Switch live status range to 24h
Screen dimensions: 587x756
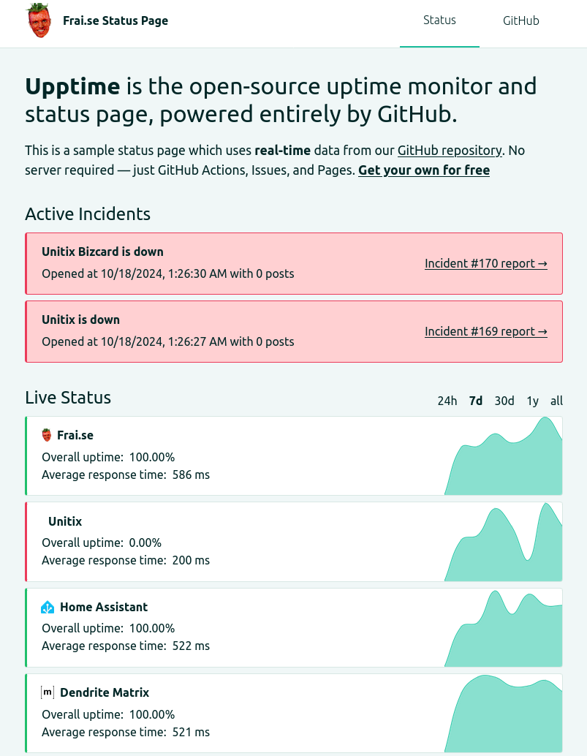coord(447,401)
